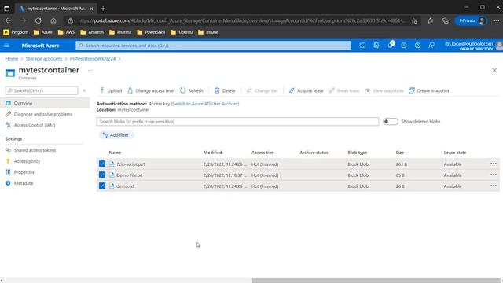Viewport: 503px width, 283px height.
Task: Click Create snapshot in toolbar
Action: pyautogui.click(x=429, y=90)
